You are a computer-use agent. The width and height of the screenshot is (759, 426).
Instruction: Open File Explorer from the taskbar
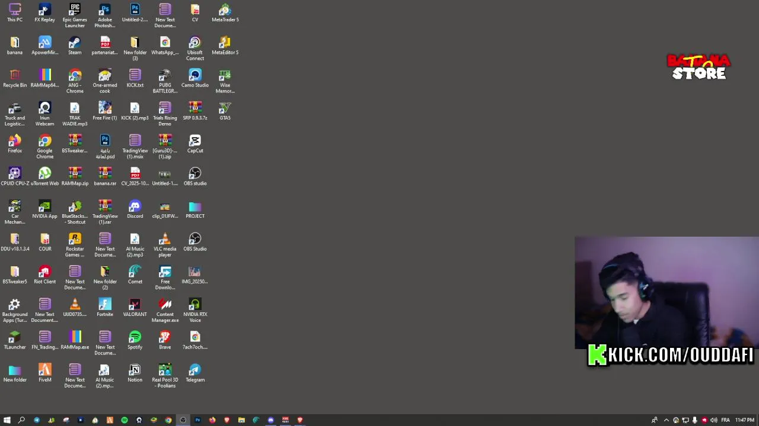[241, 420]
